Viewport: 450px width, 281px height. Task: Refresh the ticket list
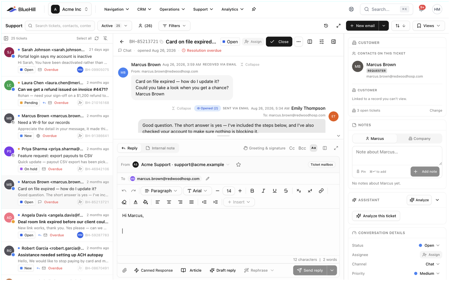97,38
